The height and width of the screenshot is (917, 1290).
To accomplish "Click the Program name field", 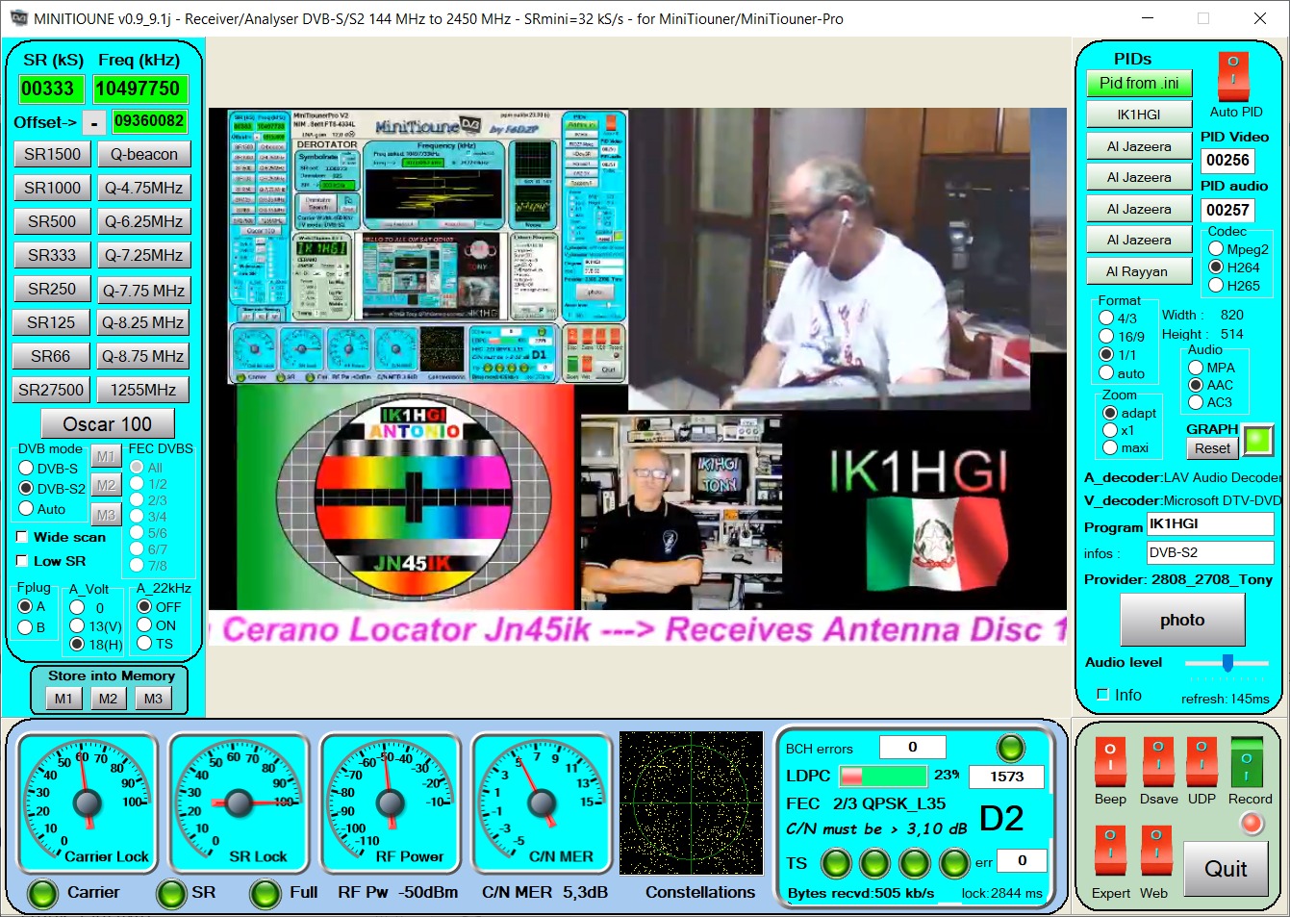I will click(x=1210, y=523).
